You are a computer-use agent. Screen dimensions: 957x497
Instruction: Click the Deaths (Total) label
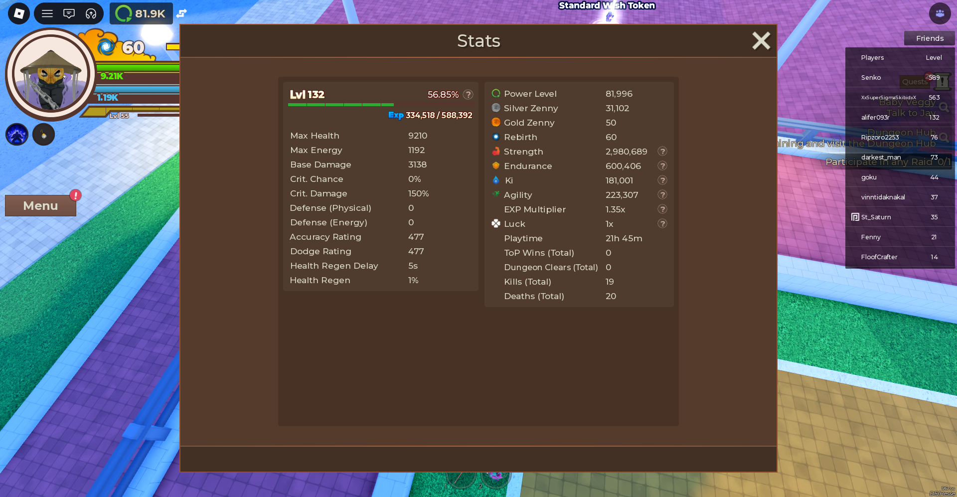[534, 296]
